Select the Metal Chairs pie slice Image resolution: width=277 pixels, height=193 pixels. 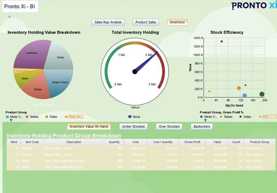[x=60, y=82]
